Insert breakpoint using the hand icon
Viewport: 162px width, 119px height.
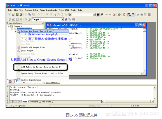[x=138, y=15]
